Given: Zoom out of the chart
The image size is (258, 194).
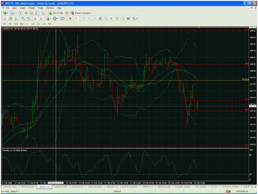Looking at the screenshot, I should 28,19.
